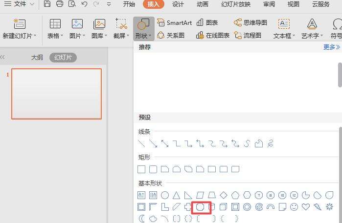Expand the quick access toolbar dropdown
Screen dimensions: 342x223
click(x=109, y=4)
